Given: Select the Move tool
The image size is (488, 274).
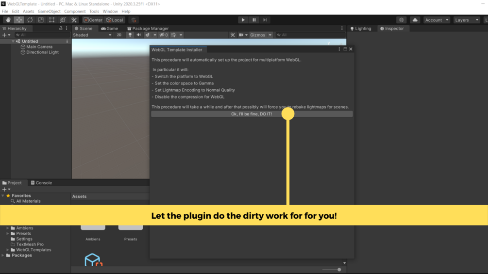Looking at the screenshot, I should pyautogui.click(x=19, y=20).
